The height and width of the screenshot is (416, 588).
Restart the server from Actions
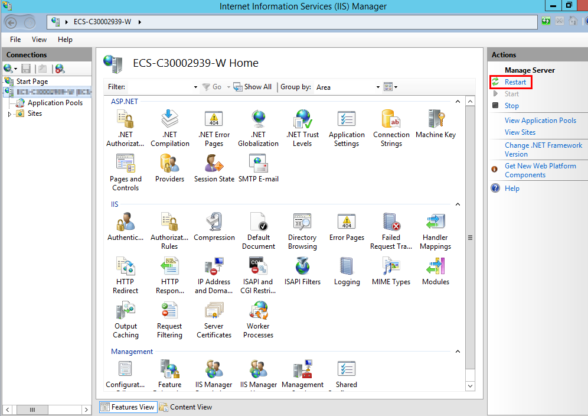coord(515,82)
